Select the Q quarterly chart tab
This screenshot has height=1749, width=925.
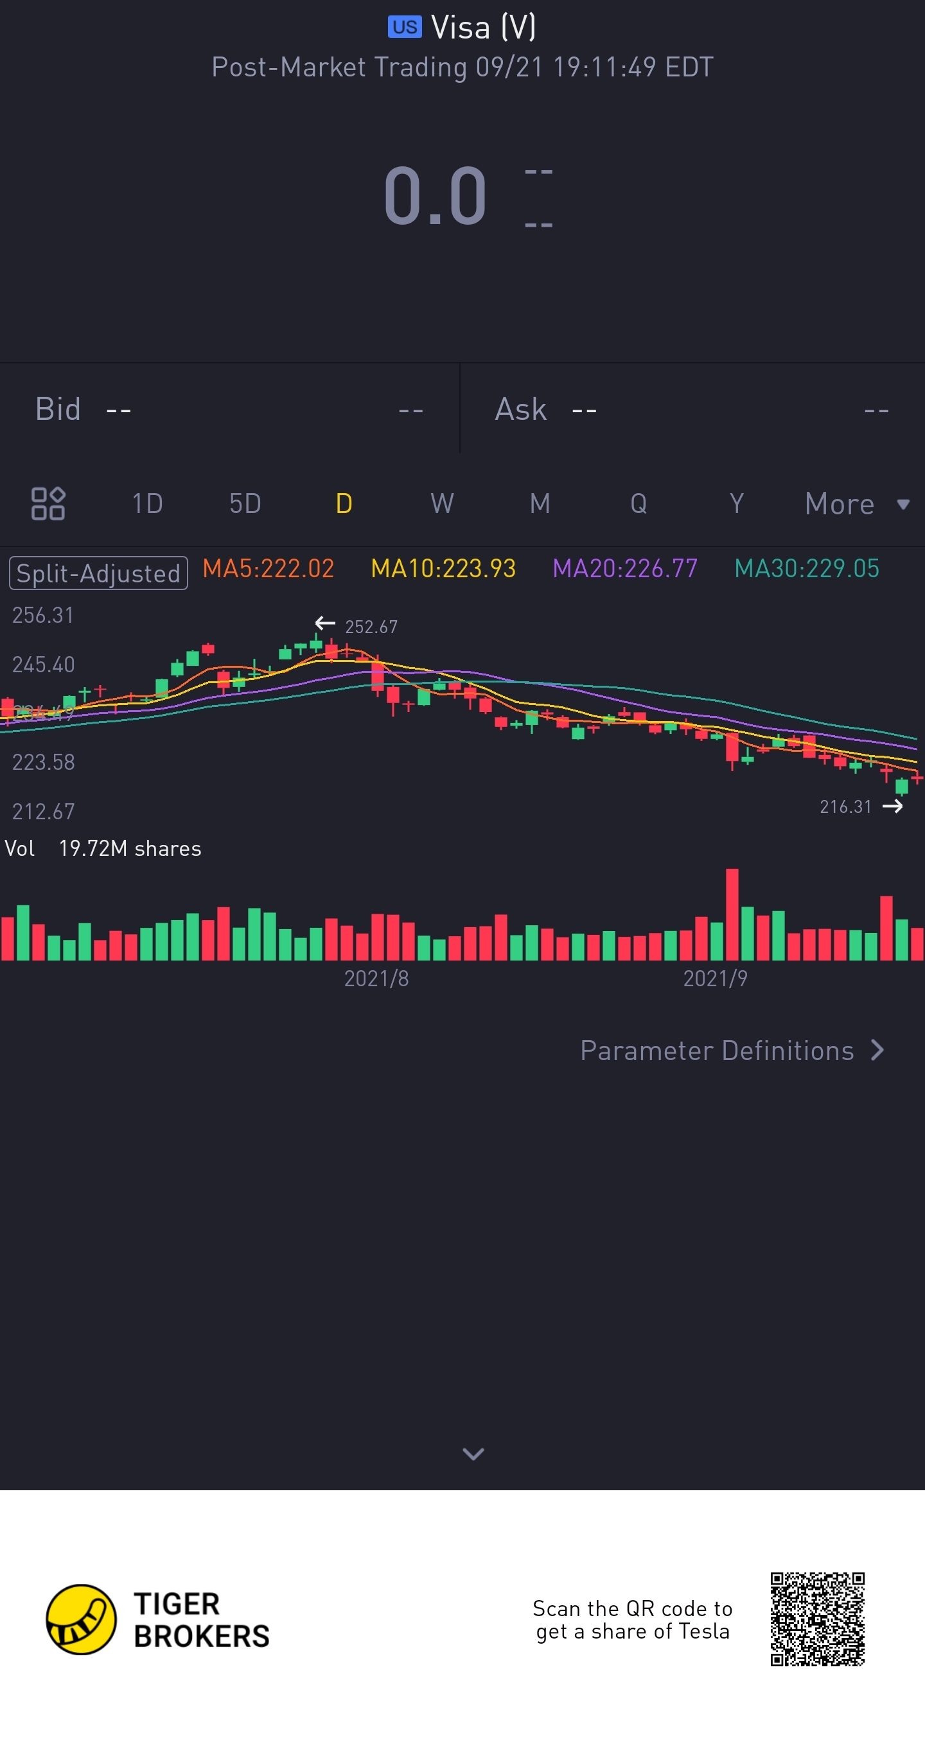click(639, 504)
